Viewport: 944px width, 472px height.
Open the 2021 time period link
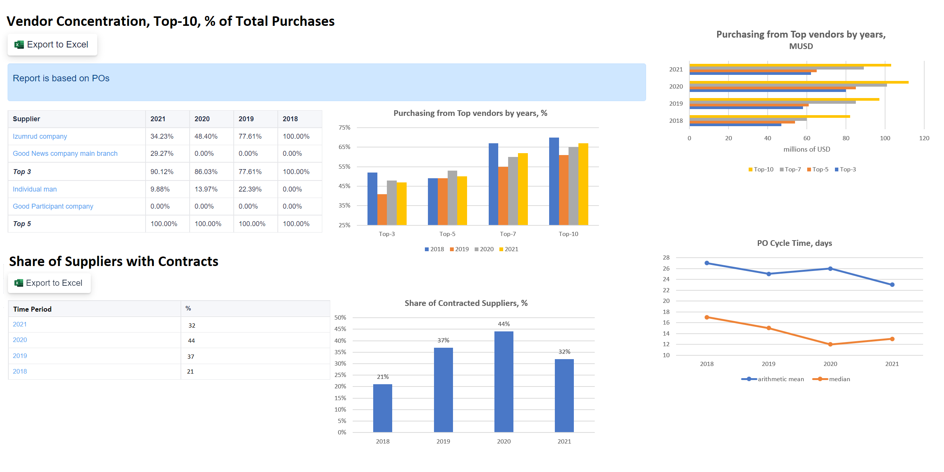[x=20, y=325]
